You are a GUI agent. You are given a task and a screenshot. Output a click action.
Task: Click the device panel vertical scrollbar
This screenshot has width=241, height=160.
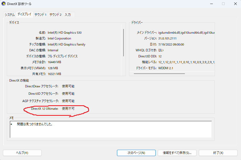(124, 43)
